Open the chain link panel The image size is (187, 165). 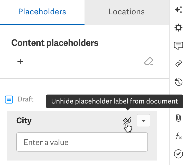click(179, 63)
